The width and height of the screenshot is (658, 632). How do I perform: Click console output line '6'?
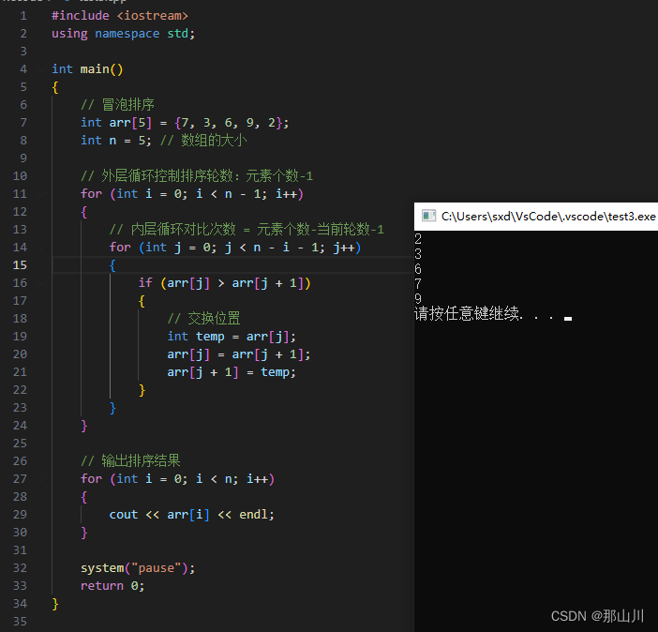(x=418, y=269)
